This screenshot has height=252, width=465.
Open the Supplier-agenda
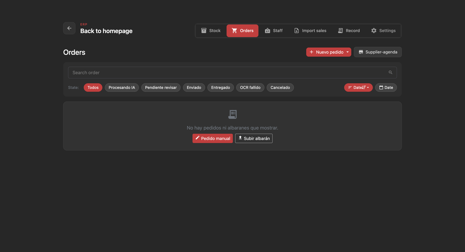coord(378,52)
